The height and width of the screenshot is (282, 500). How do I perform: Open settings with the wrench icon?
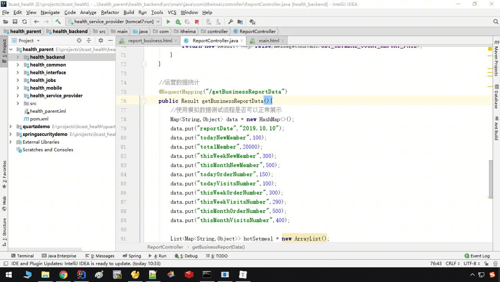[x=230, y=22]
